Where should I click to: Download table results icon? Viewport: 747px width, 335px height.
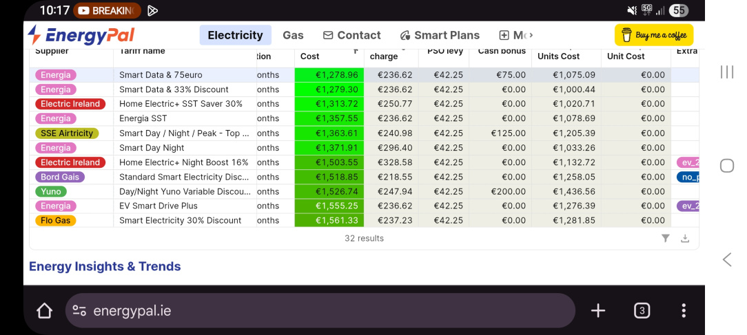pyautogui.click(x=685, y=239)
